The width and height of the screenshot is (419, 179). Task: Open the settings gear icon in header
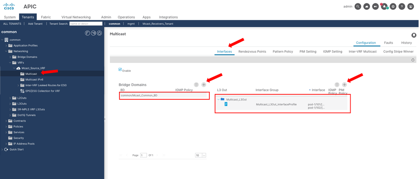click(393, 7)
